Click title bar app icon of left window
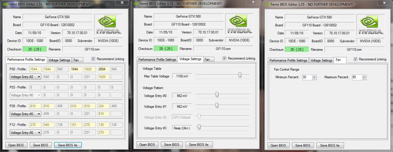 (x=5, y=4)
